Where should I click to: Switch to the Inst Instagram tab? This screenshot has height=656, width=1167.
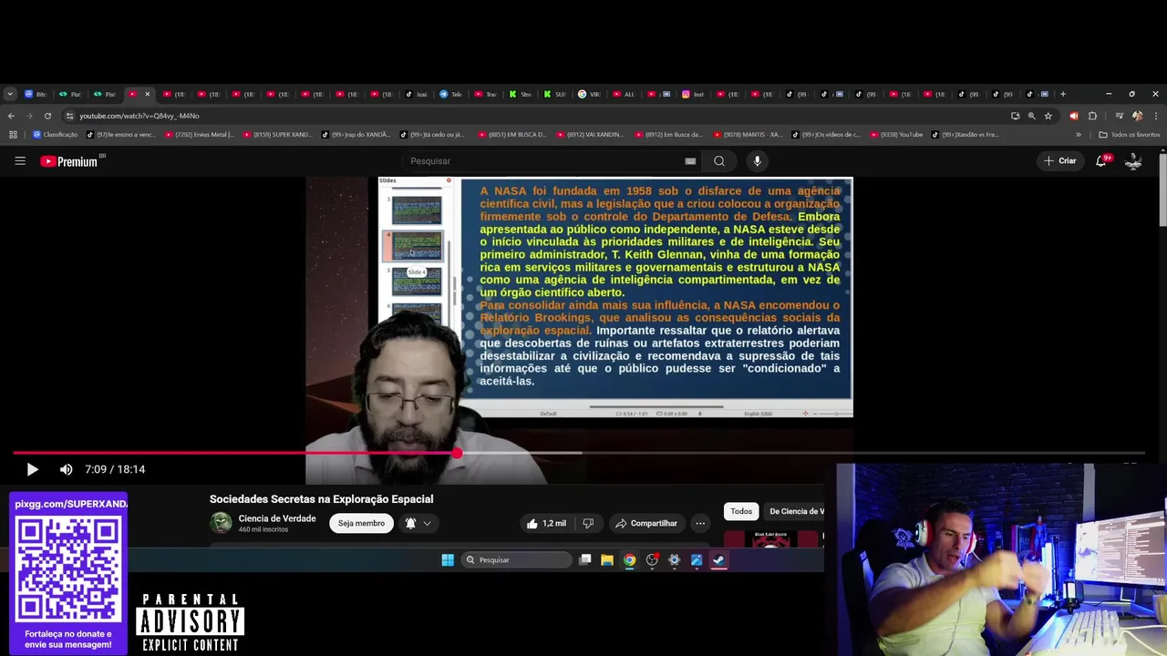692,94
